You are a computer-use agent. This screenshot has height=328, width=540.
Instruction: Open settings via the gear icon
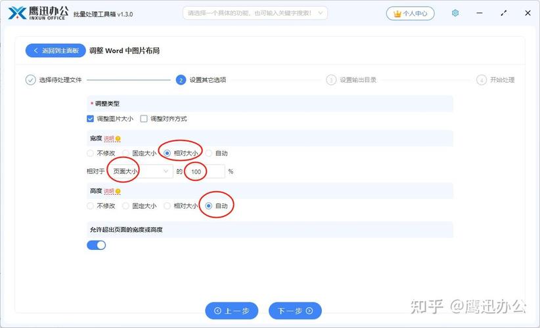click(x=455, y=13)
